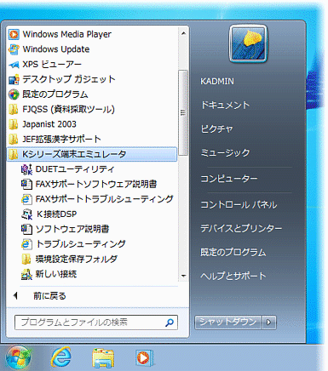This screenshot has width=328, height=371.
Task: Click the プログラムとファイルの検索 search box
Action: click(x=96, y=322)
